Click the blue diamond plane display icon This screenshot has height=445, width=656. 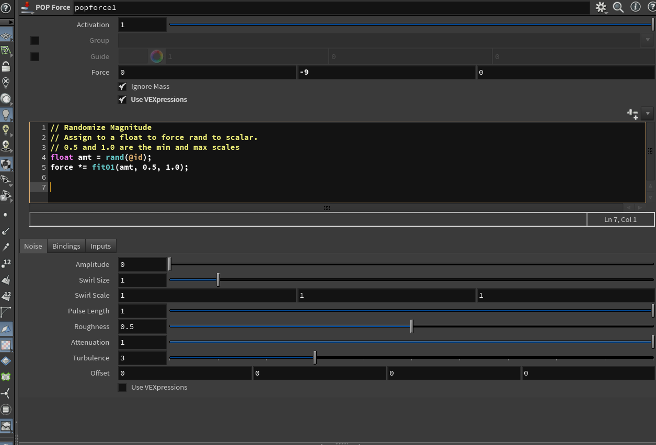coord(6,361)
